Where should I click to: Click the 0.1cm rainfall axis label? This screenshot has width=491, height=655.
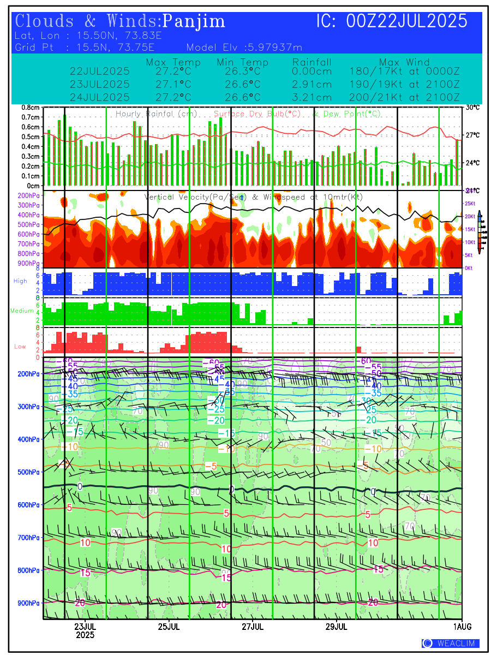31,176
